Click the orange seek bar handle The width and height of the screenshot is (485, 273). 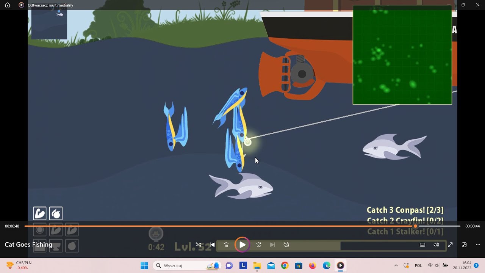point(415,226)
